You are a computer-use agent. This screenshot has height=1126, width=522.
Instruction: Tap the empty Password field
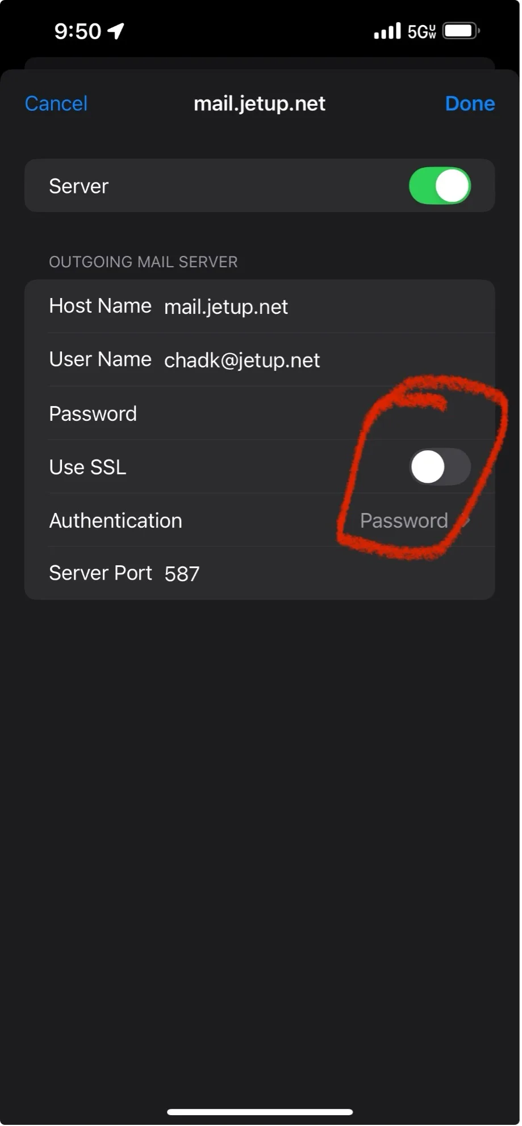pos(312,414)
